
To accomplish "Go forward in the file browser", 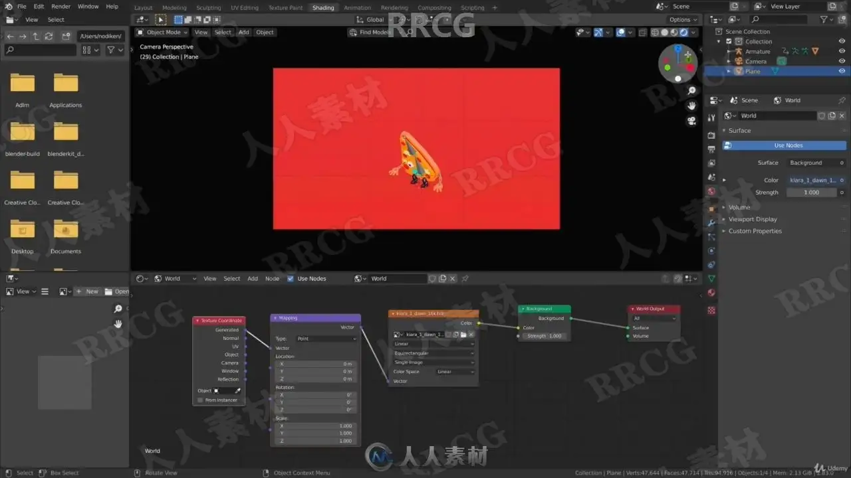I will pos(23,37).
